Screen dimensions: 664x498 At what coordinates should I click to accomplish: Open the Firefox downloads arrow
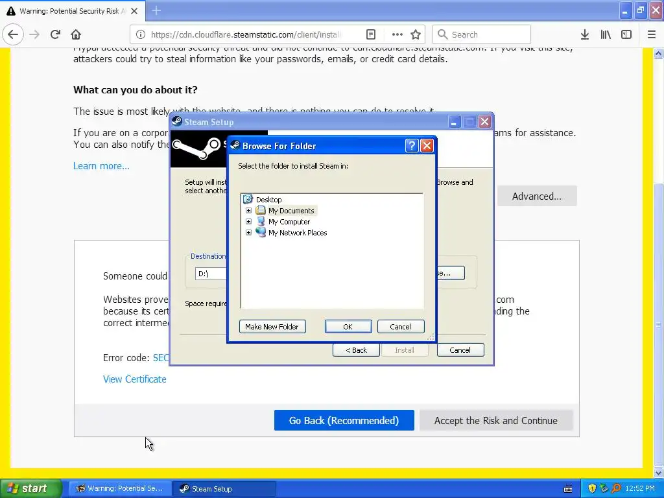tap(585, 34)
